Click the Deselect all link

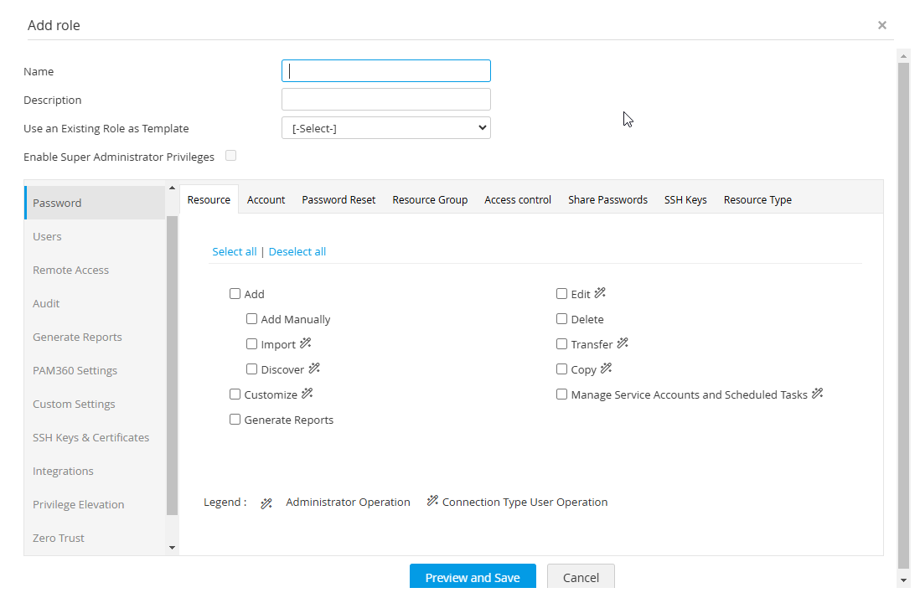(x=297, y=251)
